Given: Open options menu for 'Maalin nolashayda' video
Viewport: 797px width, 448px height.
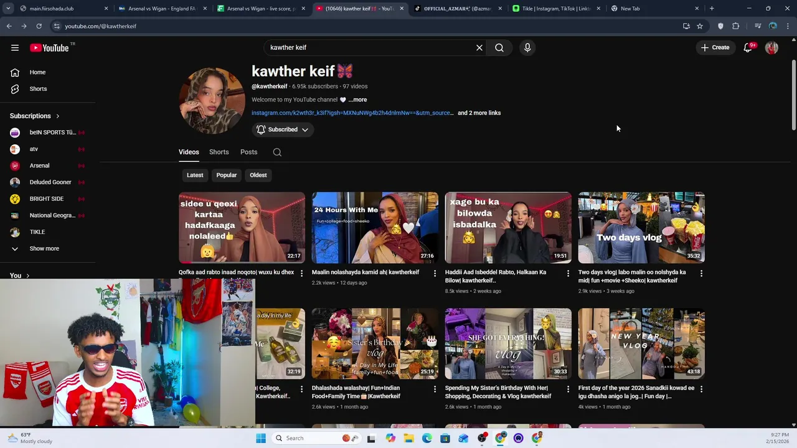Looking at the screenshot, I should 435,273.
